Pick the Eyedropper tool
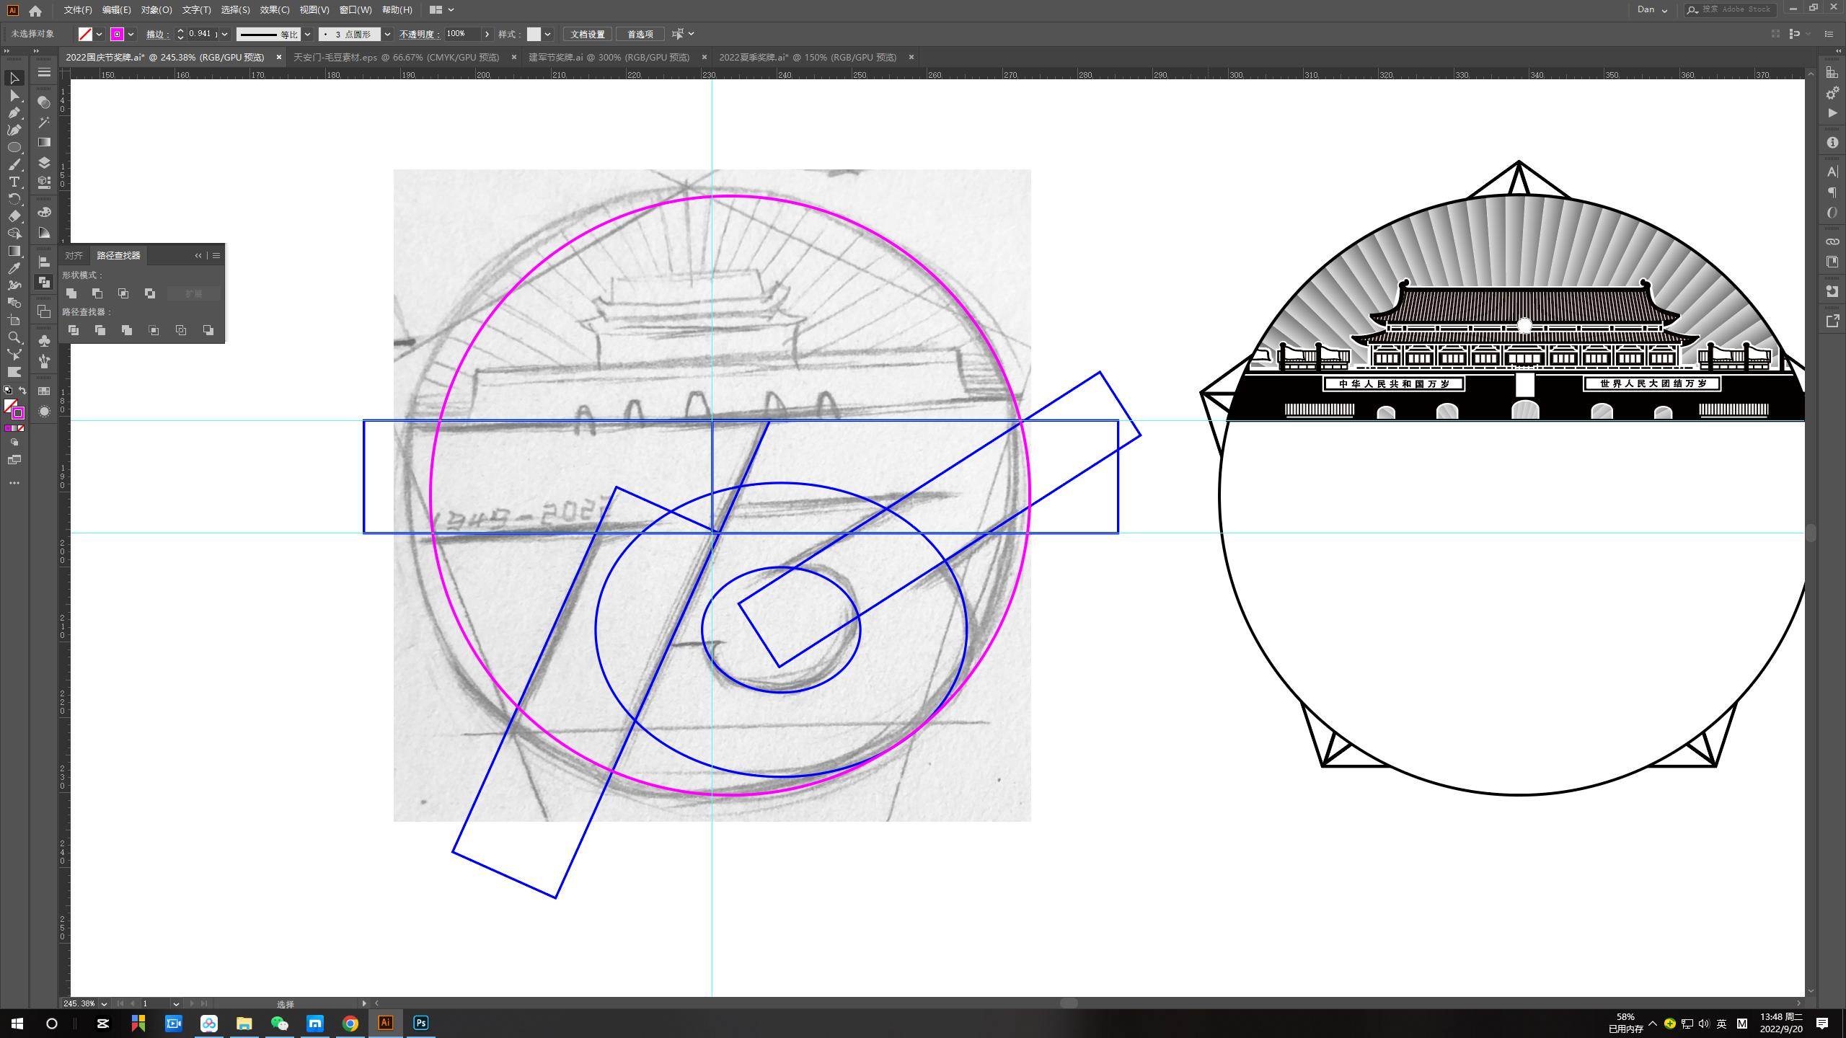Screen dimensions: 1846x1038 [14, 268]
